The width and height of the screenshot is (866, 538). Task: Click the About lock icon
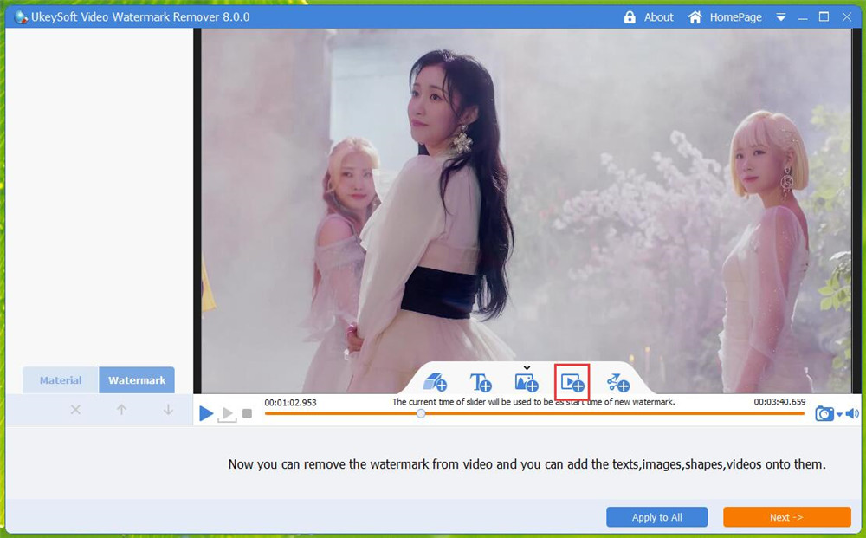[630, 16]
